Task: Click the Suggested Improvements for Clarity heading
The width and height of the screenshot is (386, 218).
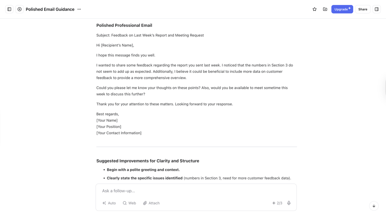Action: coord(148,161)
